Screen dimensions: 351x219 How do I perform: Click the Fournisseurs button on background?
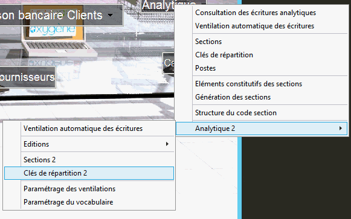coord(28,77)
